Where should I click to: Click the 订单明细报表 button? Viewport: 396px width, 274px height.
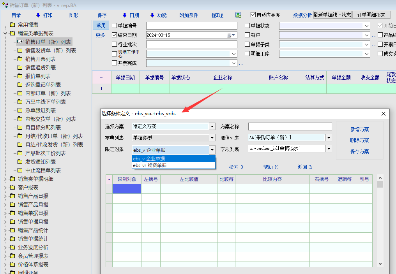(x=371, y=15)
